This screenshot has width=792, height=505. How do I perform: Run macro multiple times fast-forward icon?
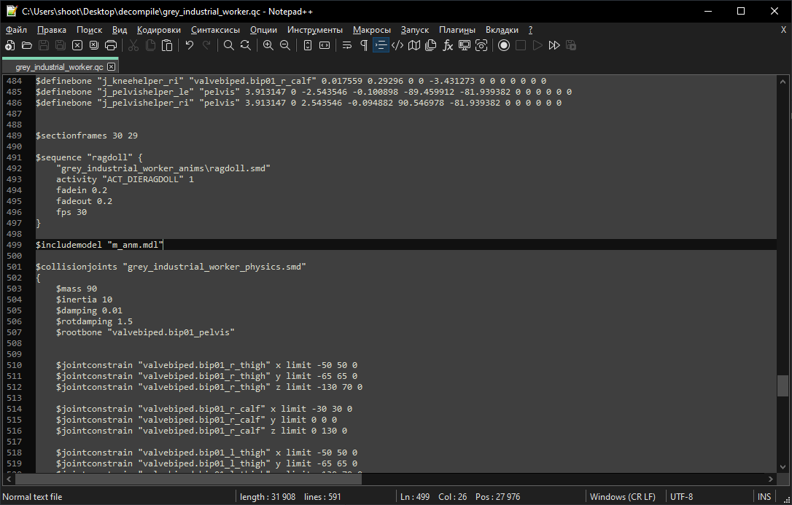click(x=554, y=45)
